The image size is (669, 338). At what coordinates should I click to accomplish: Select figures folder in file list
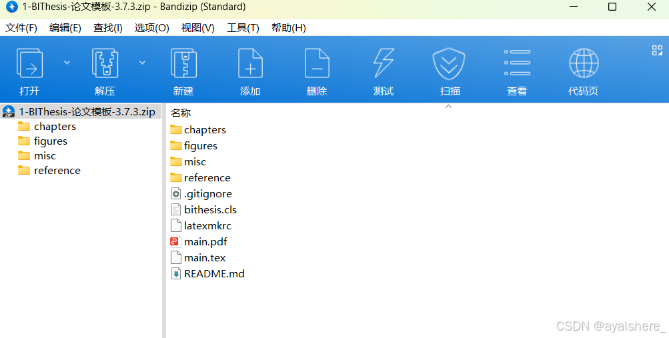(x=193, y=146)
